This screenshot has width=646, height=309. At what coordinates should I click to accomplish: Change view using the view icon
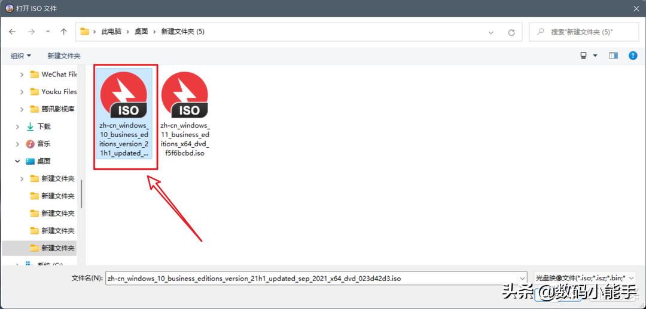[x=583, y=55]
